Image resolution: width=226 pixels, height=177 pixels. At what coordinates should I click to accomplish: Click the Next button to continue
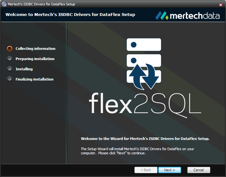point(169,170)
